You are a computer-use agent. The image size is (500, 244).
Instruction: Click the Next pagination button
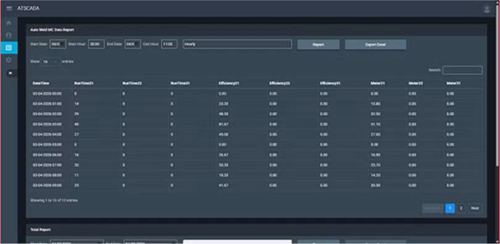[475, 208]
